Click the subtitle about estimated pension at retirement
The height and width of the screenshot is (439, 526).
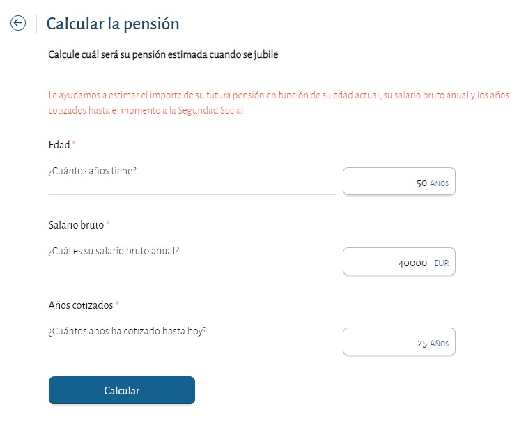(x=163, y=54)
